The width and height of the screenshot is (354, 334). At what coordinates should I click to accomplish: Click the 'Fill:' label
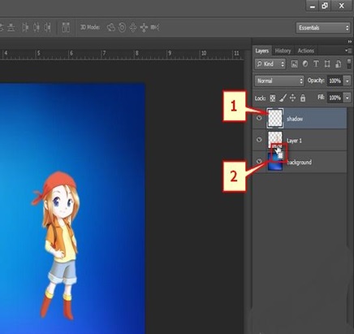[x=321, y=97]
